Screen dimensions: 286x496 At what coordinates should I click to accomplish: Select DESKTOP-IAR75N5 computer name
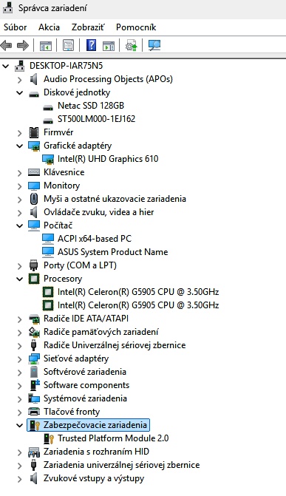click(x=66, y=66)
